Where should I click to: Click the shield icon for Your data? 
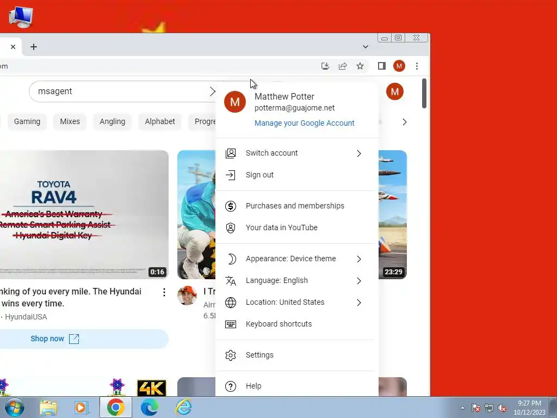[231, 228]
